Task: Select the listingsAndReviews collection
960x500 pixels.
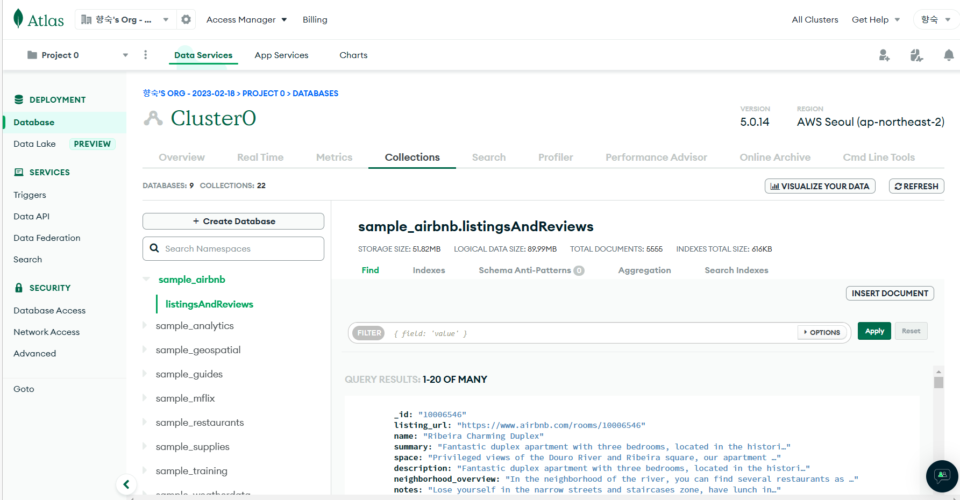Action: (x=209, y=304)
